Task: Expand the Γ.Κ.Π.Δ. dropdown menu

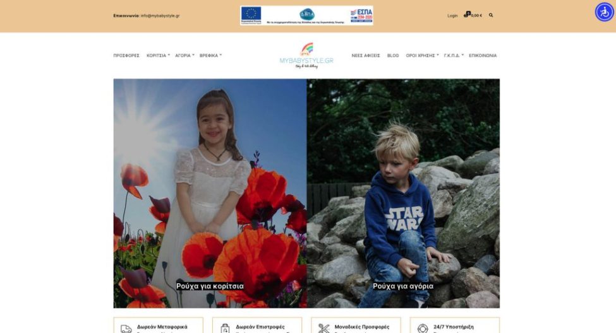Action: pos(454,56)
